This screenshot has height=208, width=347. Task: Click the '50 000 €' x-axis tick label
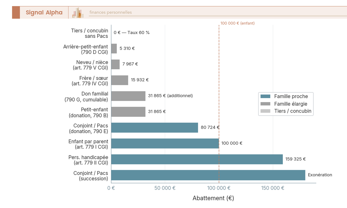point(165,188)
